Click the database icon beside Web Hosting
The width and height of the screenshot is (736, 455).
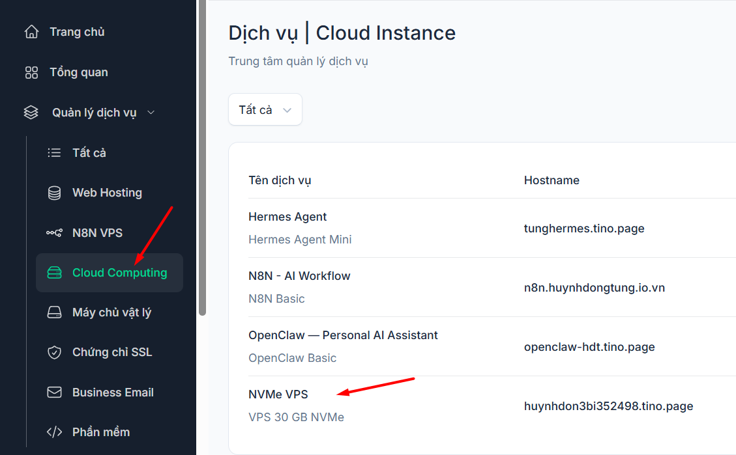point(55,193)
